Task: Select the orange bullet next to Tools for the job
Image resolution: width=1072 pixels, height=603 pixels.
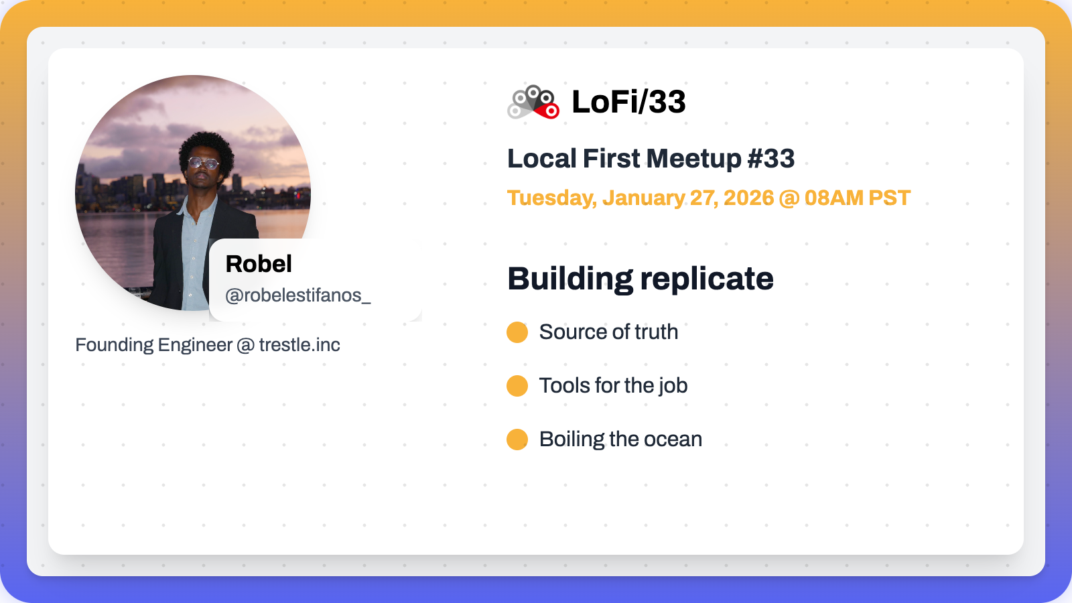Action: point(517,386)
